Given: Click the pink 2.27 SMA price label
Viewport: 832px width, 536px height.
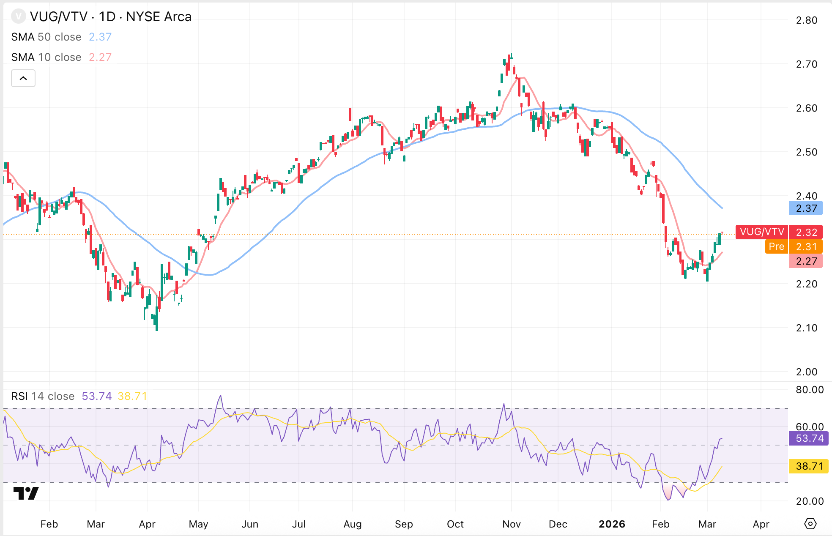Looking at the screenshot, I should (805, 261).
